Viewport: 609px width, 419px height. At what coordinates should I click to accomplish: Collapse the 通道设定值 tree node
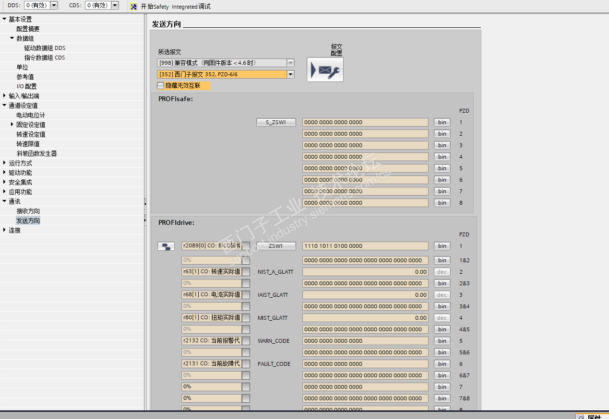tap(4, 105)
